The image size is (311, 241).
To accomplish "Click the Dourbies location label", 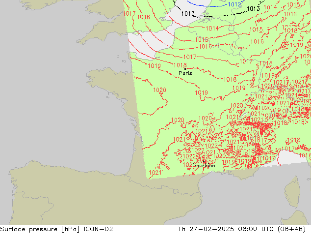I will (204, 165).
